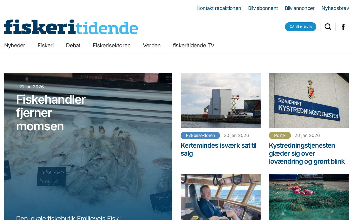Open Bliv annoncør link
Screen dimensions: 353x220
pyautogui.click(x=299, y=8)
